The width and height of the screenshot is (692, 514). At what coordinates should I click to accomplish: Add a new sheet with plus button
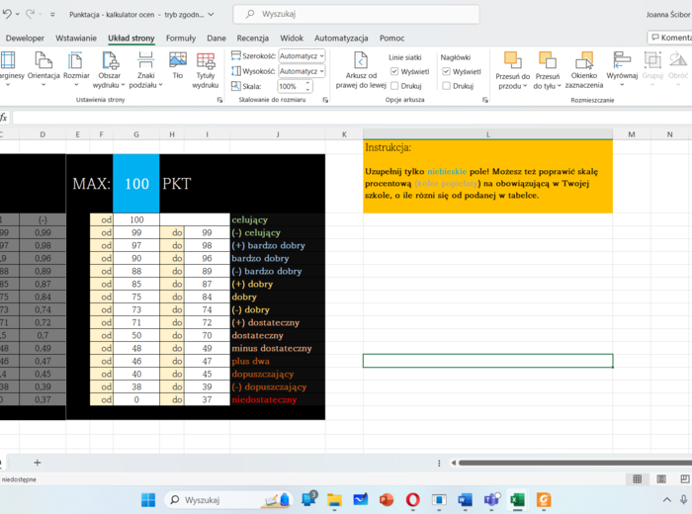[38, 462]
